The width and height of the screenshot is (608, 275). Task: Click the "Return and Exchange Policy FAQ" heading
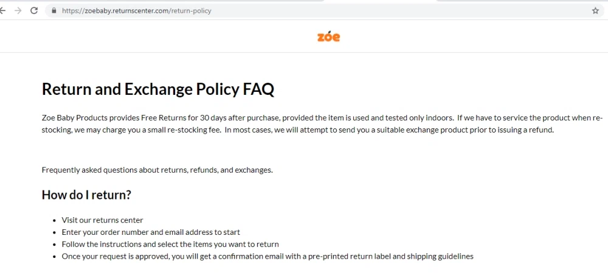(157, 89)
